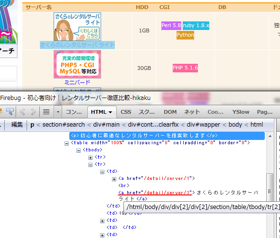Select section#search in the breadcrumb path
The image size is (280, 238).
tap(64, 124)
